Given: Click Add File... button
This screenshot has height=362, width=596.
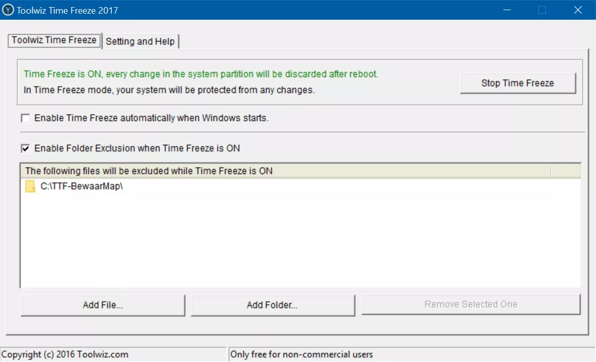Looking at the screenshot, I should point(103,305).
